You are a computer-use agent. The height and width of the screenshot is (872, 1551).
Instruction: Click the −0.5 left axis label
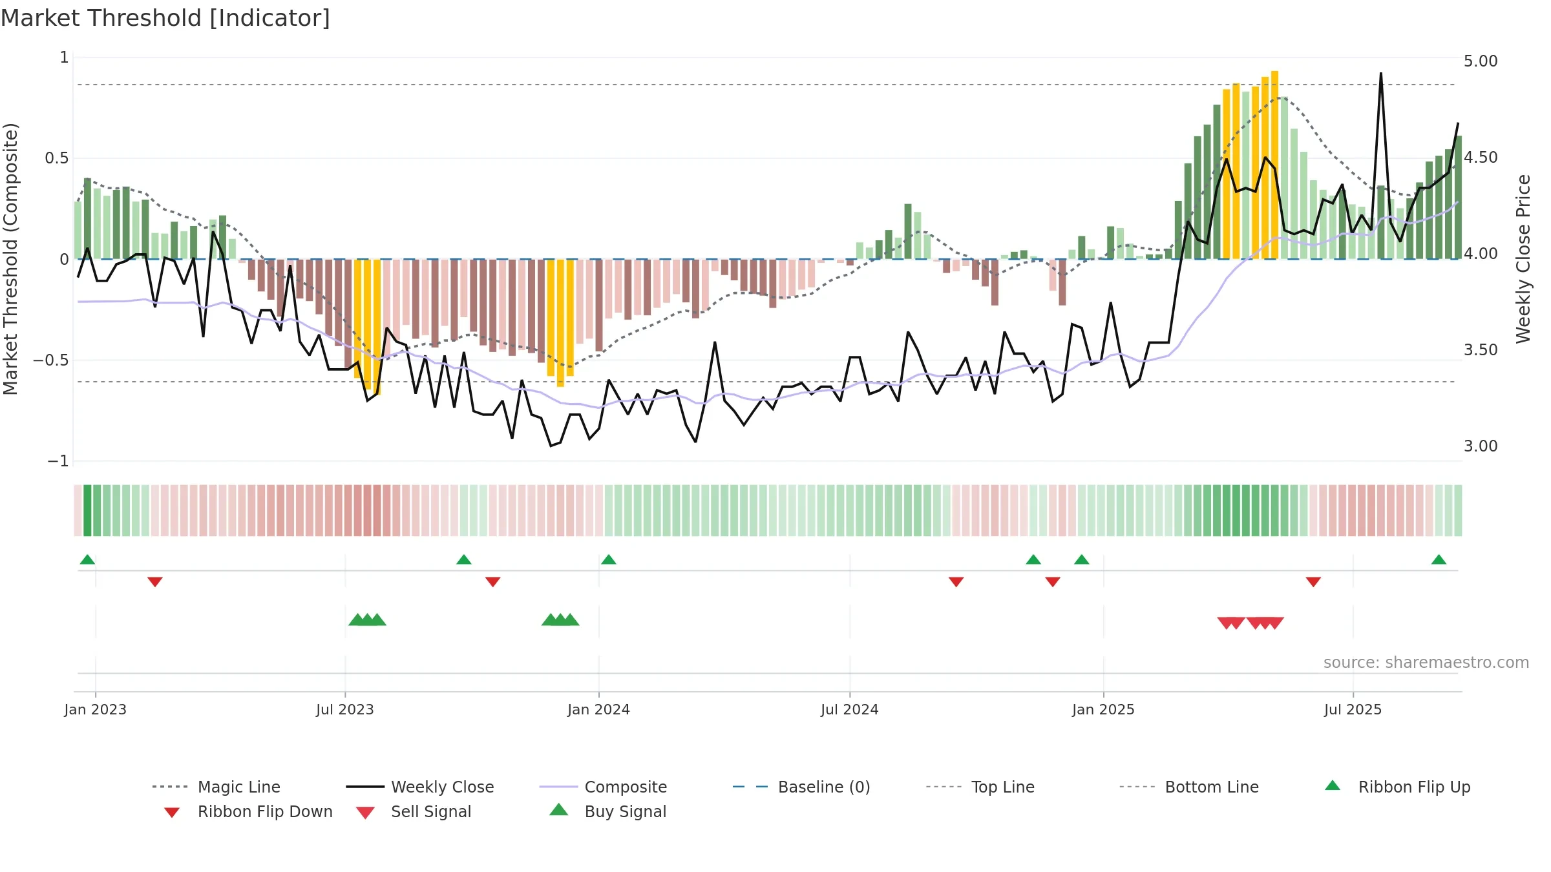click(50, 360)
